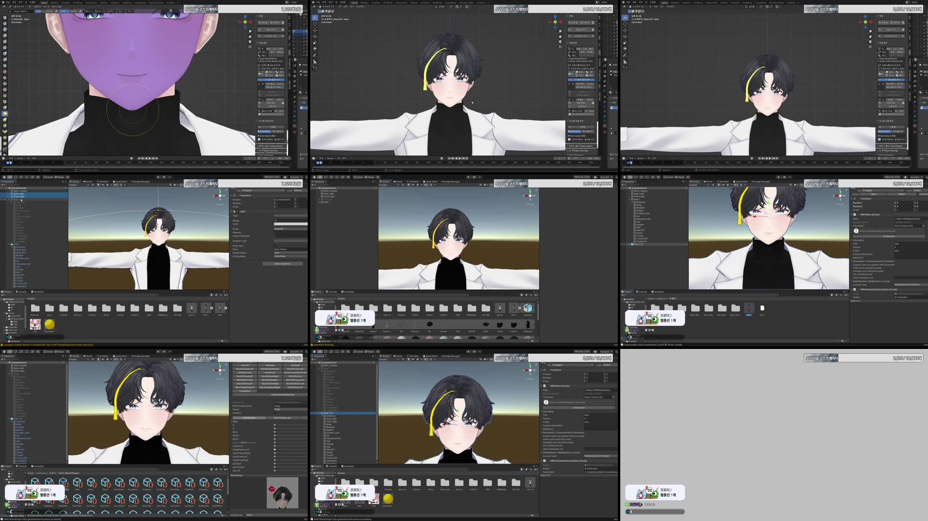928x521 pixels.
Task: Click the BlendShape preview thumbnail of the character
Action: (283, 493)
